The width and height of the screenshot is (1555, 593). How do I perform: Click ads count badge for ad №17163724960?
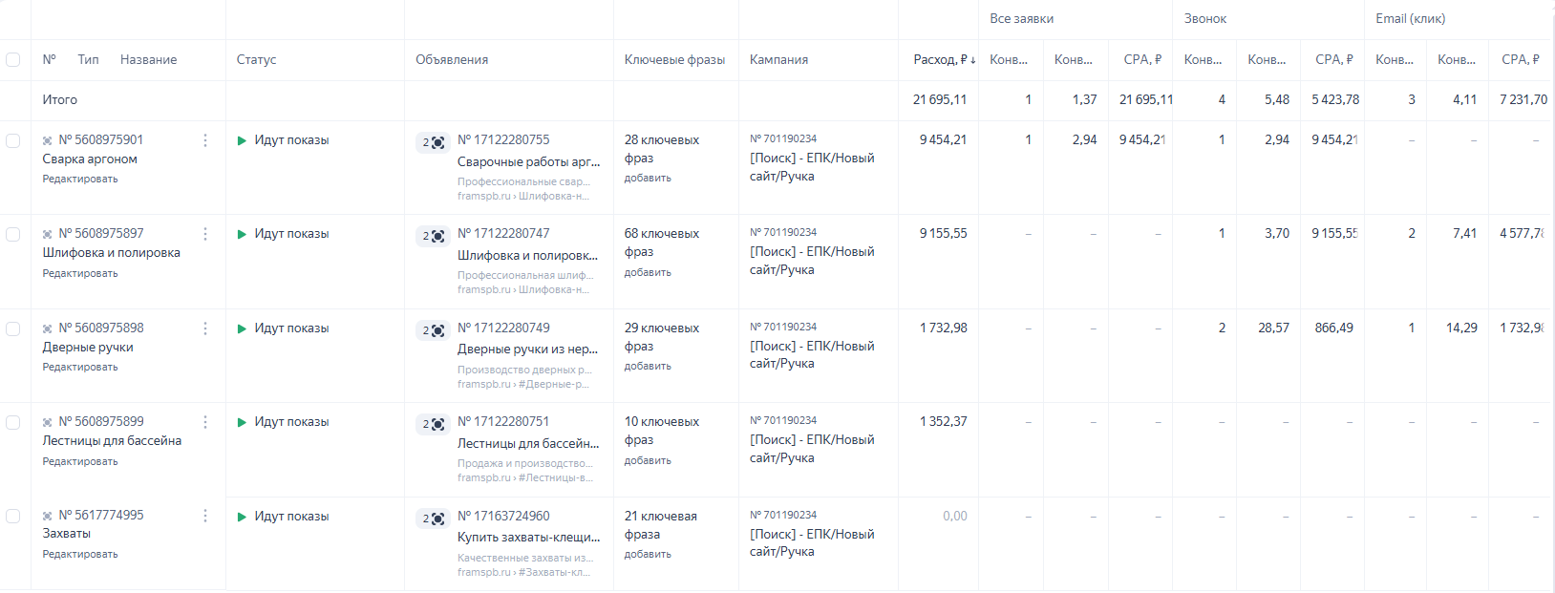pos(433,519)
